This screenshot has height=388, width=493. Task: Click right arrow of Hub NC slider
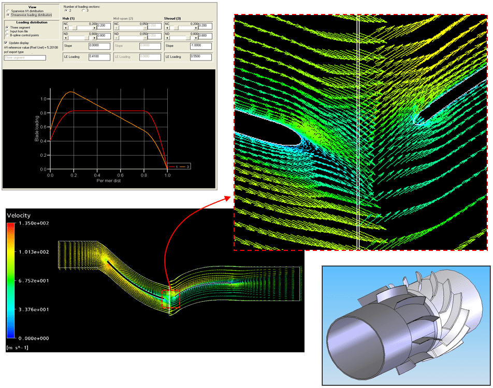(94, 27)
